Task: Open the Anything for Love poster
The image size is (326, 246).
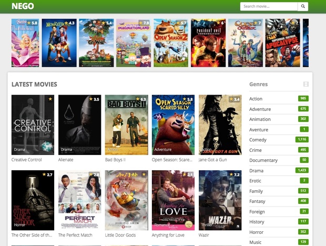Action: tap(173, 200)
